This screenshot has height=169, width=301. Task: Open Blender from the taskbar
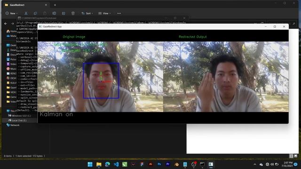176,164
